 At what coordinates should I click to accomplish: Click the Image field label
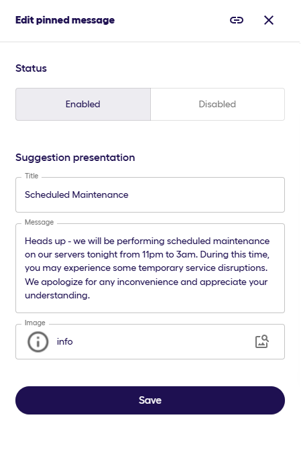[x=35, y=323]
